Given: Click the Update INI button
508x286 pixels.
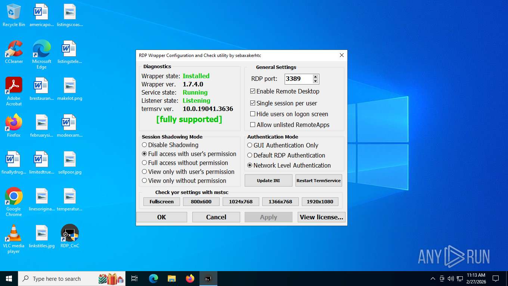Looking at the screenshot, I should click(268, 180).
